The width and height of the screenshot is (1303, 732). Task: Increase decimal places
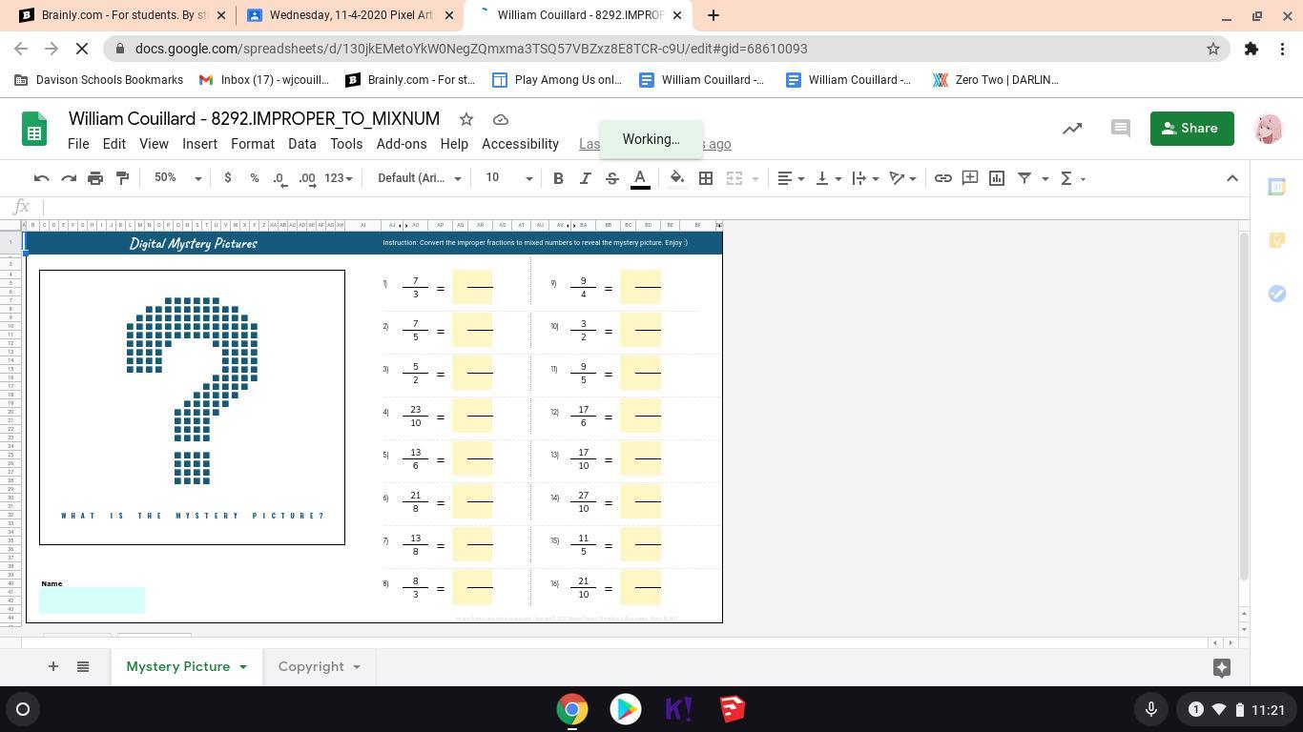(307, 178)
